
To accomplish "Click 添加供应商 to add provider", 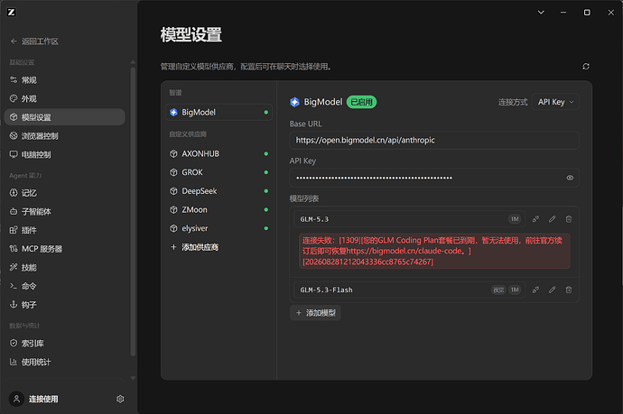I will (x=195, y=247).
